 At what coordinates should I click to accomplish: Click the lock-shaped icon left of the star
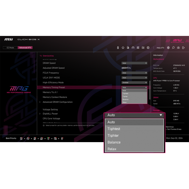[x=118, y=48]
